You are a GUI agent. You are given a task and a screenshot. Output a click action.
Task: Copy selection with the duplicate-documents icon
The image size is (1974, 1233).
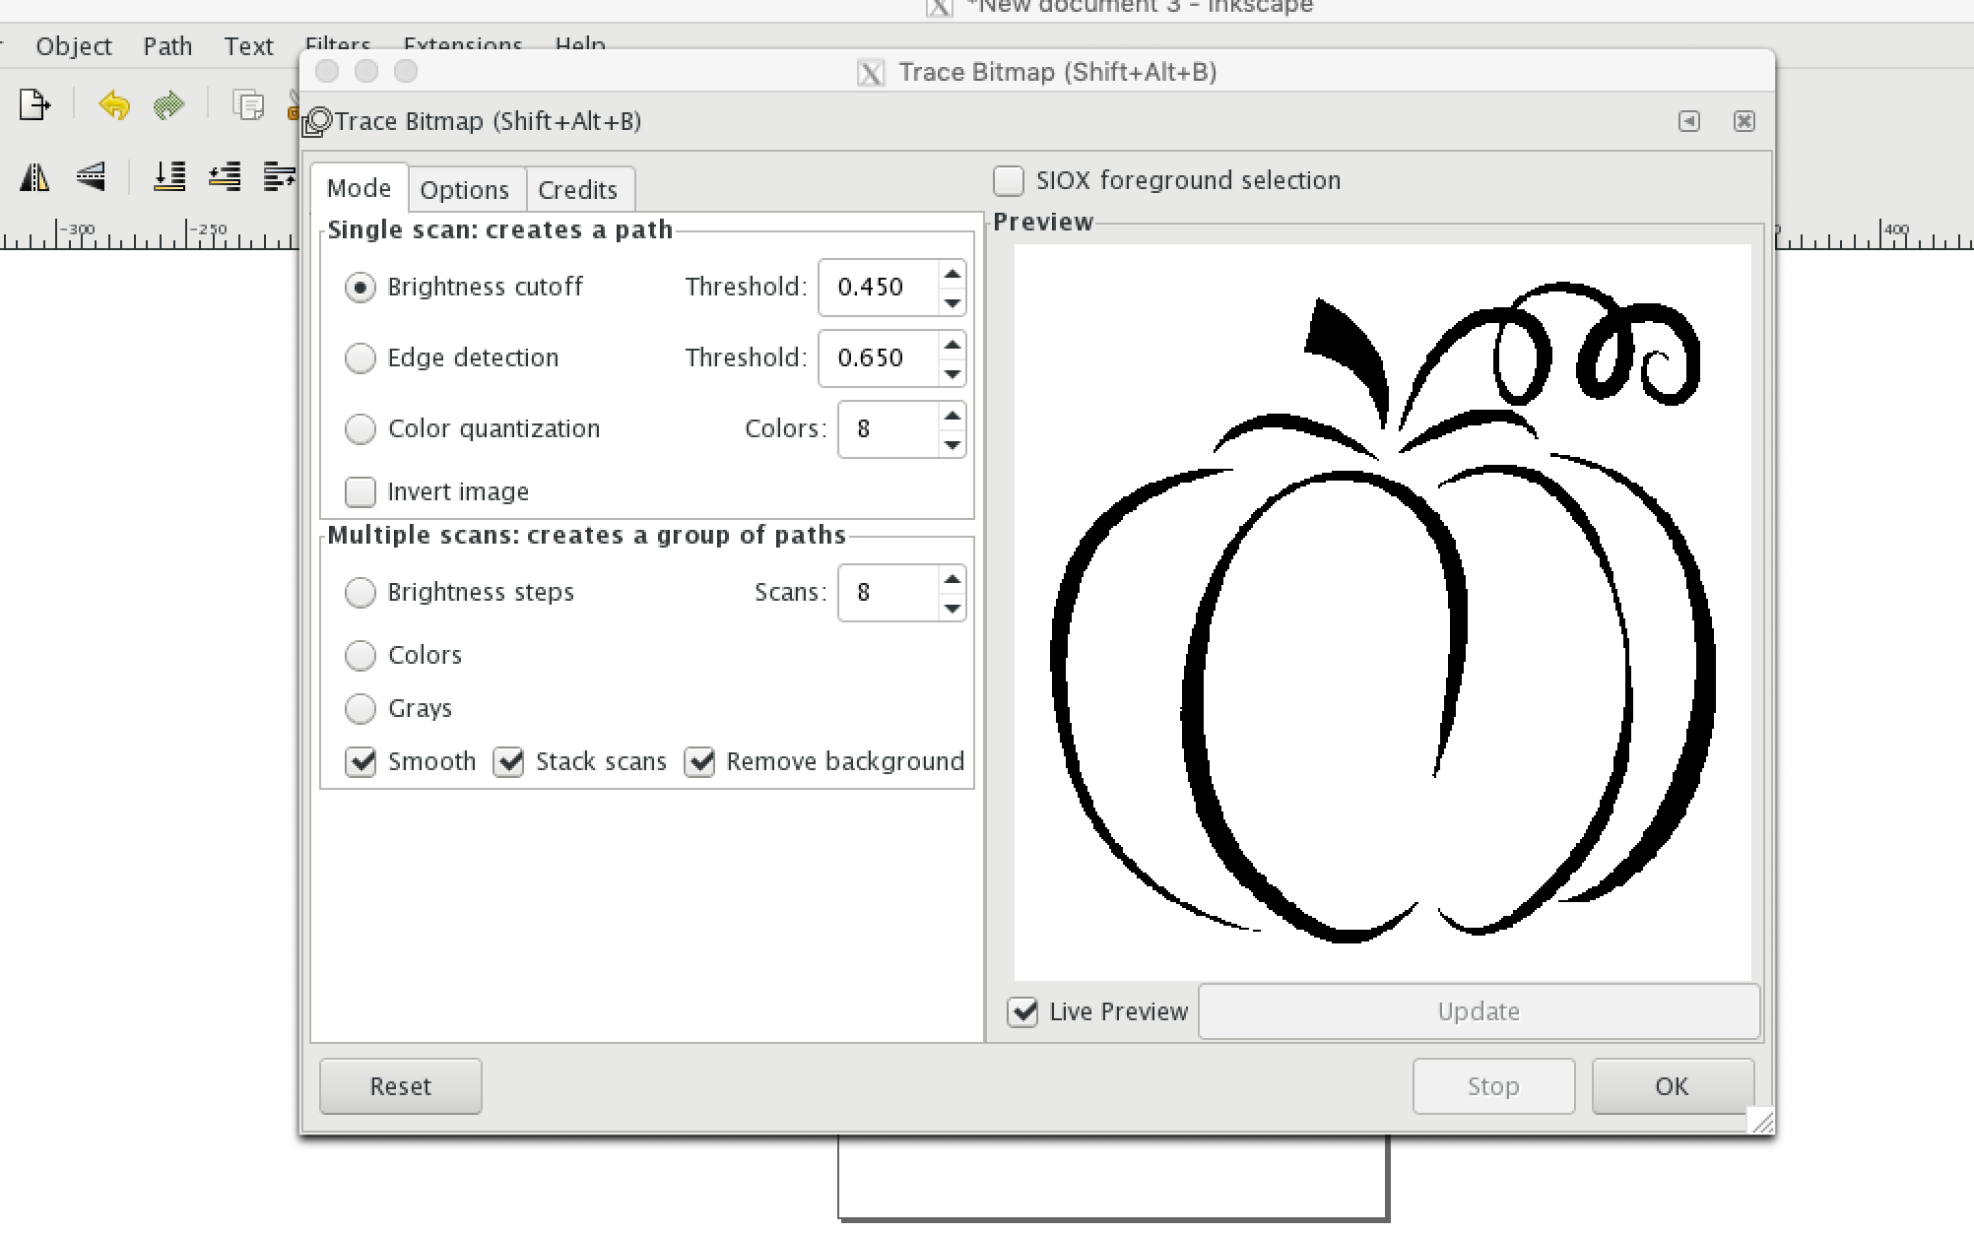pyautogui.click(x=248, y=105)
